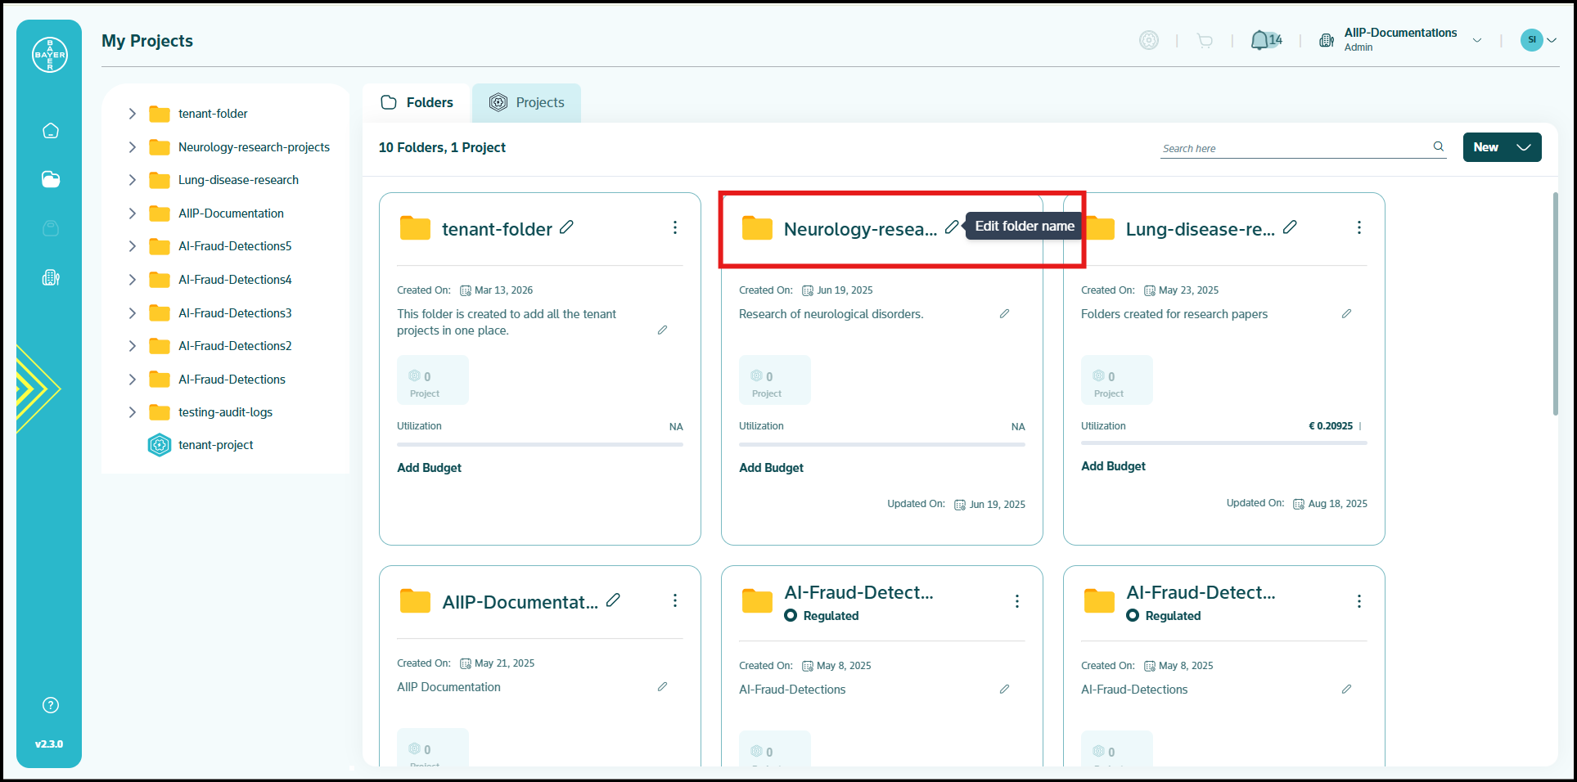Expand the testing-audit-logs tree folder

(132, 412)
